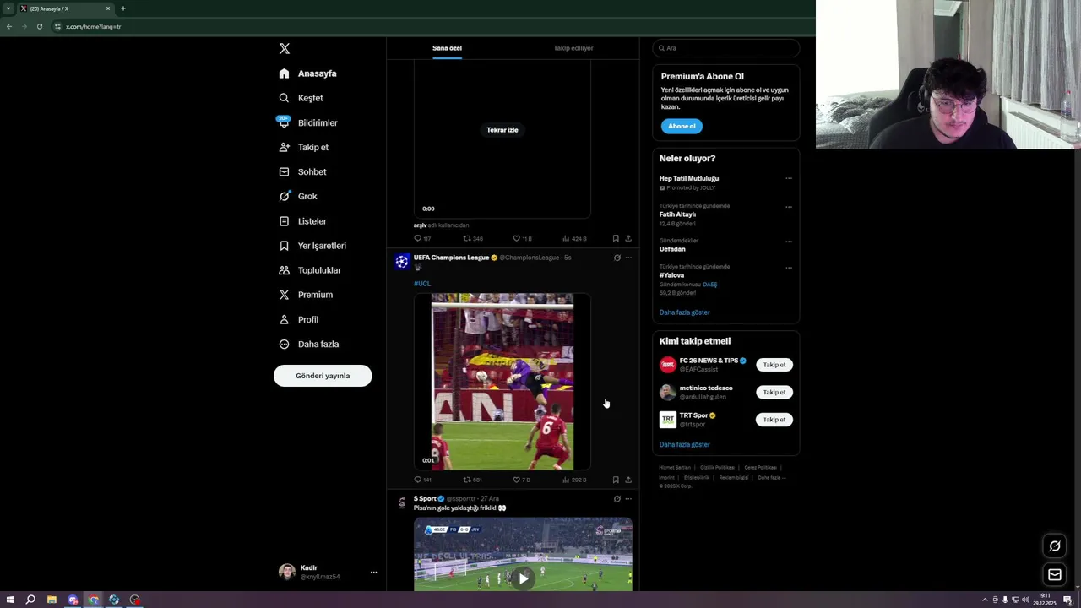Open Windows Start menu
1081x608 pixels.
[10, 600]
